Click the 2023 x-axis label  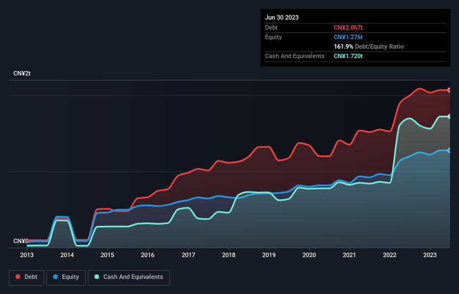[430, 255]
